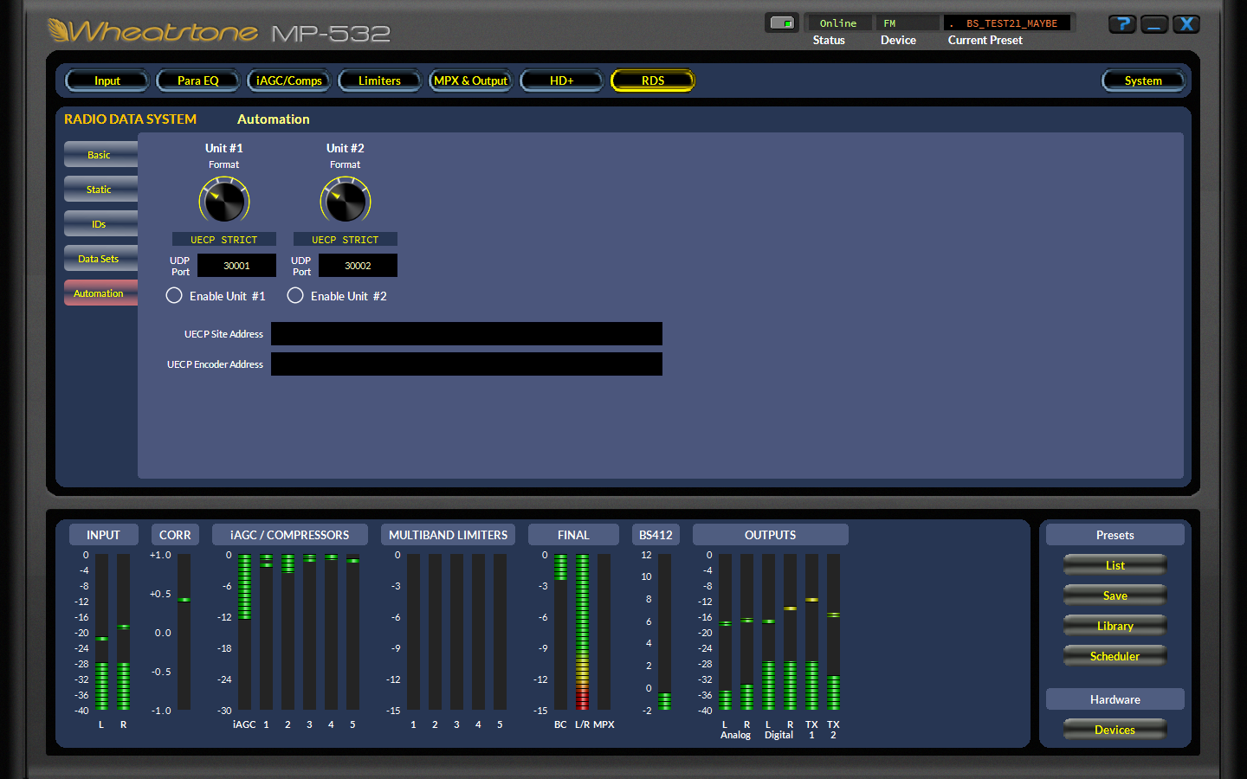Click the help question mark icon
Viewport: 1247px width, 779px height.
tap(1122, 24)
